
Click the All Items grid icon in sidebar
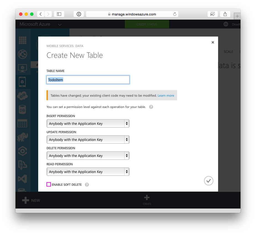22,40
